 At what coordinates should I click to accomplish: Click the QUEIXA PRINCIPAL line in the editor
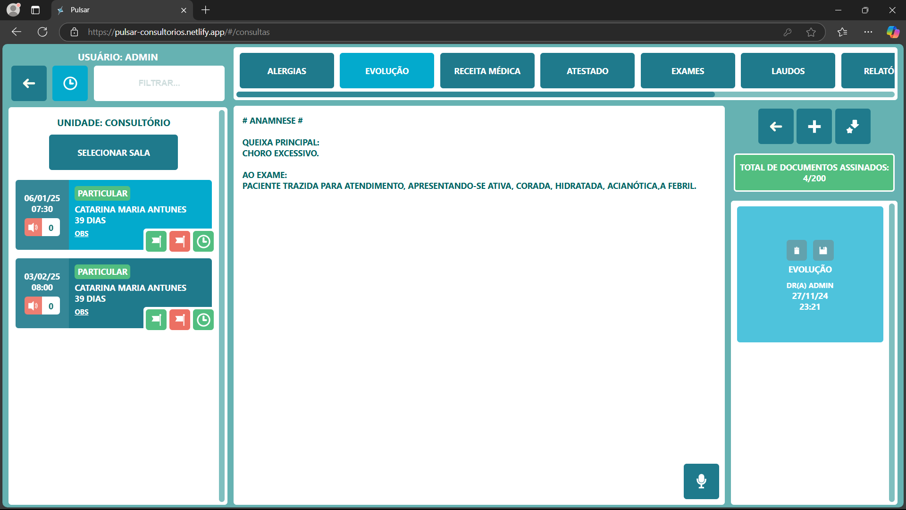pos(281,142)
